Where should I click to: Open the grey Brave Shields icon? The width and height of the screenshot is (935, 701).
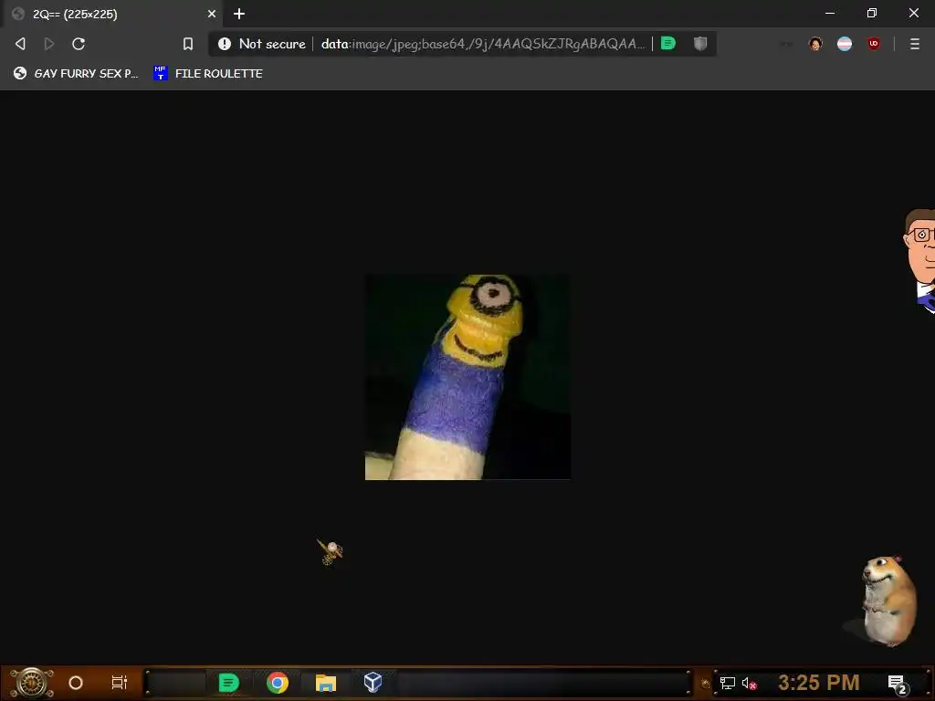pos(700,43)
